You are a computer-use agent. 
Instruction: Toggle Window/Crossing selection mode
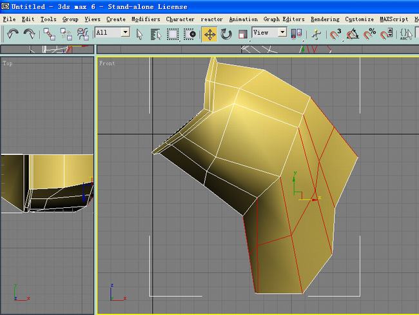pos(190,34)
